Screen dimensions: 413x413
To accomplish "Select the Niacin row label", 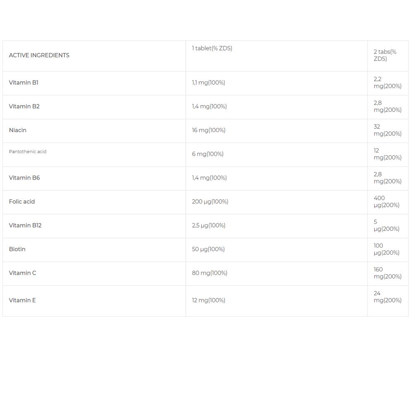I will click(x=18, y=130).
